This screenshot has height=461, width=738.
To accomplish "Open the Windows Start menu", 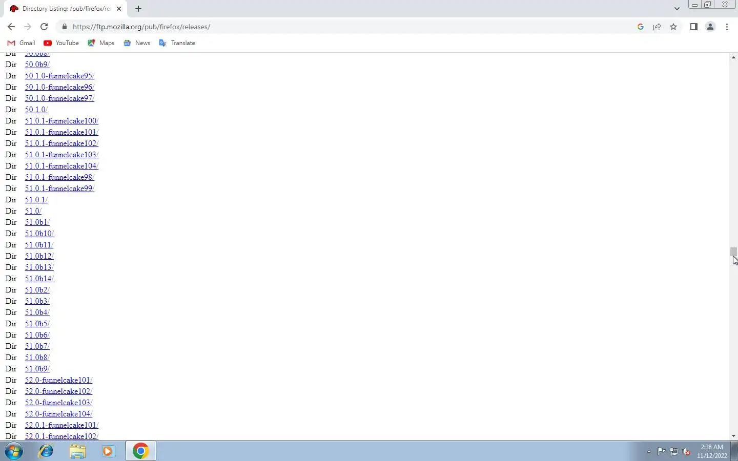I will pos(14,451).
